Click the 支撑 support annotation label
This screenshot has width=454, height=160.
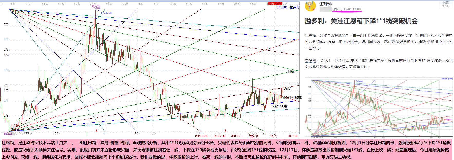[x=287, y=88]
